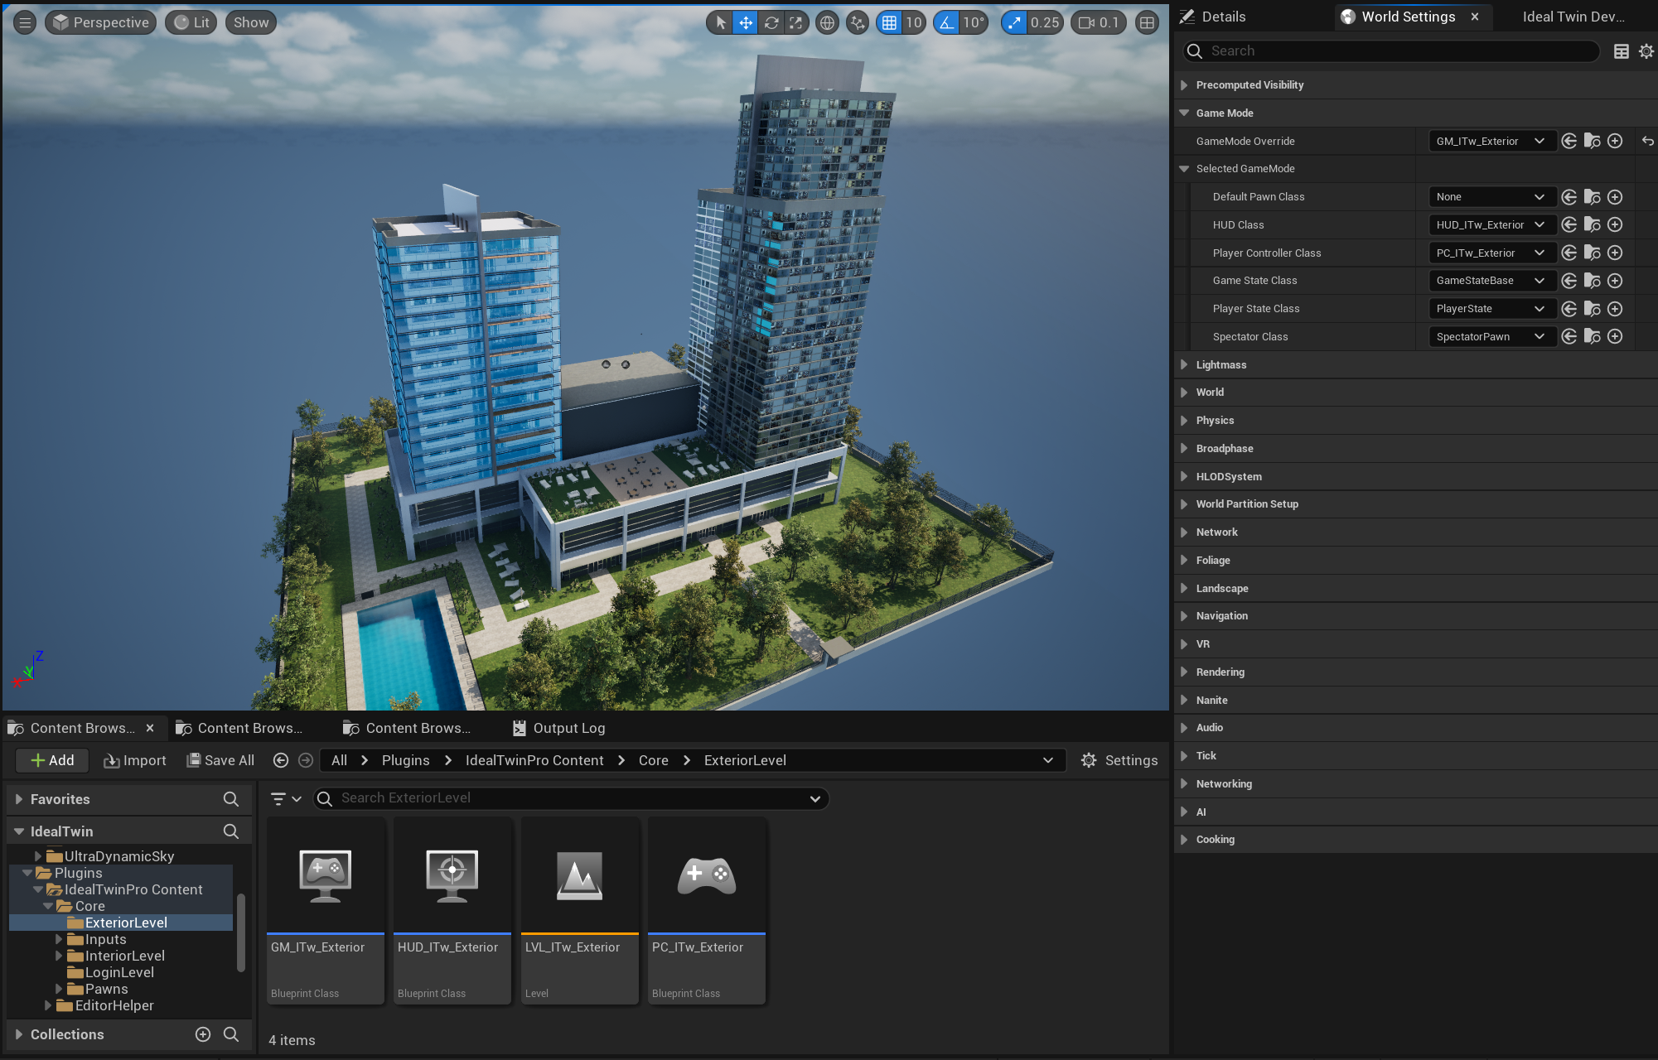Image resolution: width=1658 pixels, height=1060 pixels.
Task: Open the LVL_ITw_Exterior level thumbnail
Action: [579, 876]
